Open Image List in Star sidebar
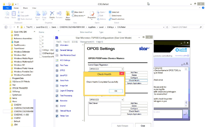The height and width of the screenshot is (127, 207). tap(64, 85)
